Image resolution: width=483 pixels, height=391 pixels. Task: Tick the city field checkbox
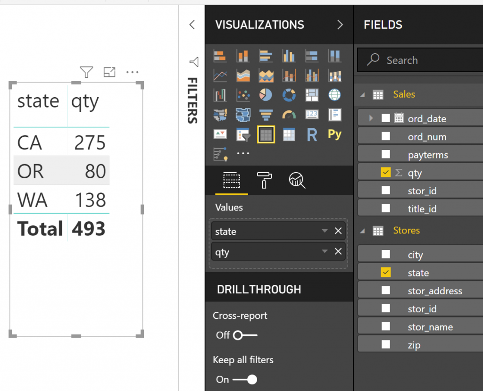tap(386, 255)
